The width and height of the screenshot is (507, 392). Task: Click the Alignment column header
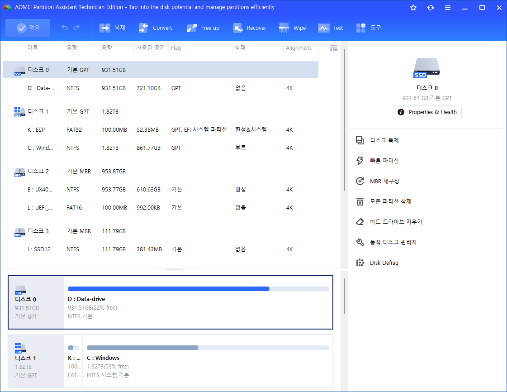point(299,48)
